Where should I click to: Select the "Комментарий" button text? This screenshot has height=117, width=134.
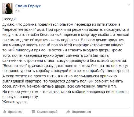[47, 112]
